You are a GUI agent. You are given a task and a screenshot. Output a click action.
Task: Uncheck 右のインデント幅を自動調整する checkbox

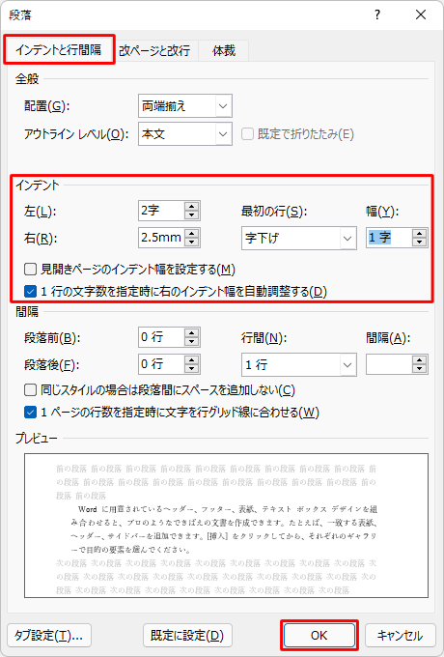(30, 291)
